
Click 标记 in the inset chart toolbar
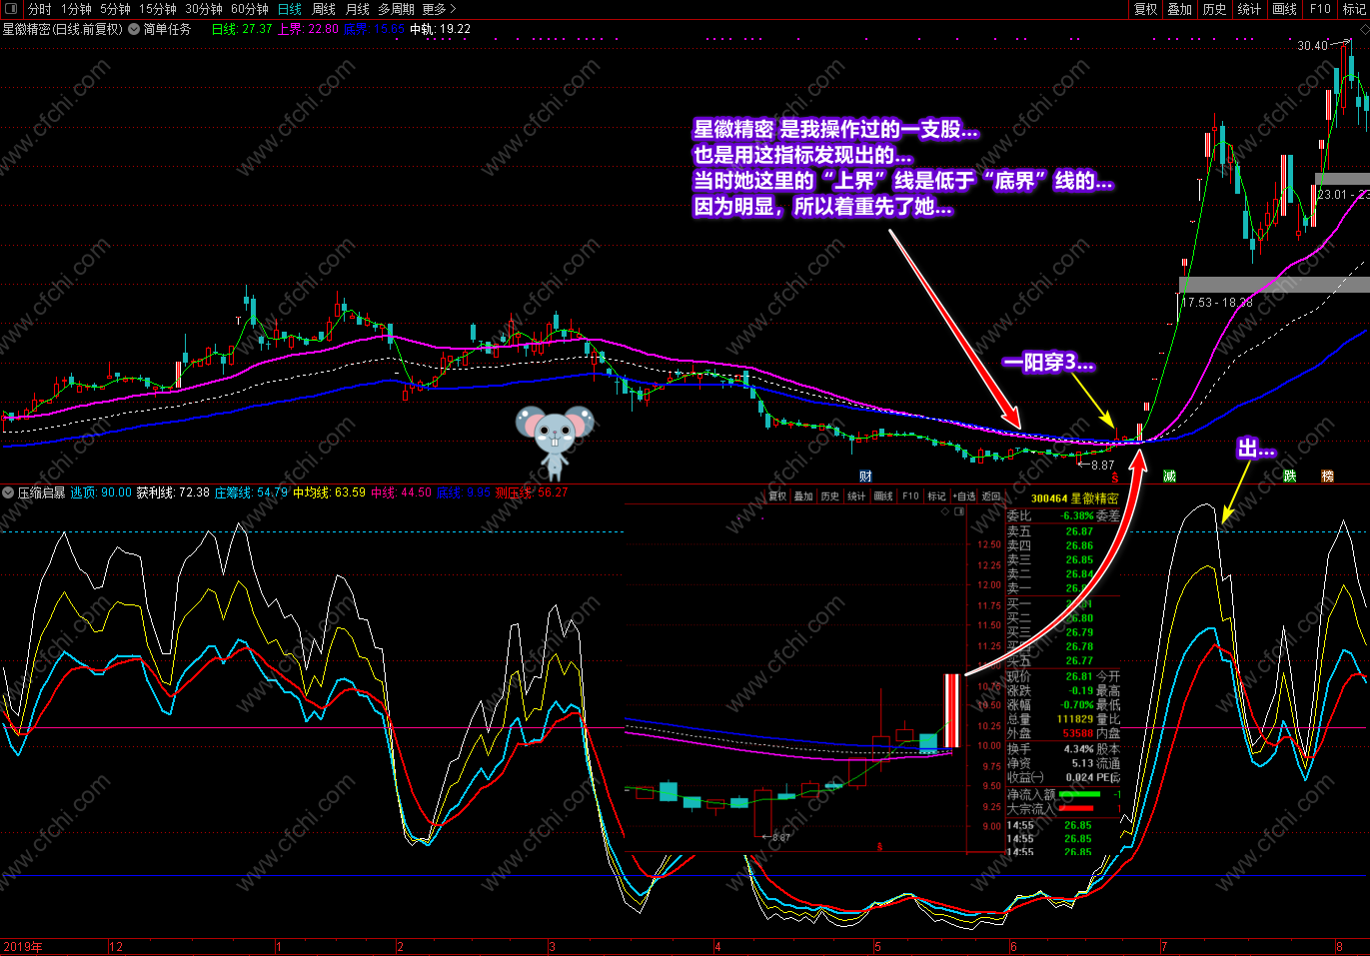point(936,496)
